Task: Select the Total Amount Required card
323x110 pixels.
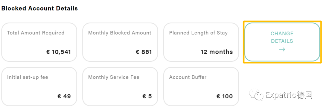Action: click(x=39, y=42)
